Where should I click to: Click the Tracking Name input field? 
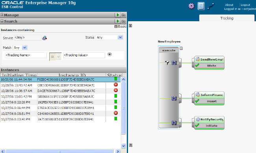point(26,55)
